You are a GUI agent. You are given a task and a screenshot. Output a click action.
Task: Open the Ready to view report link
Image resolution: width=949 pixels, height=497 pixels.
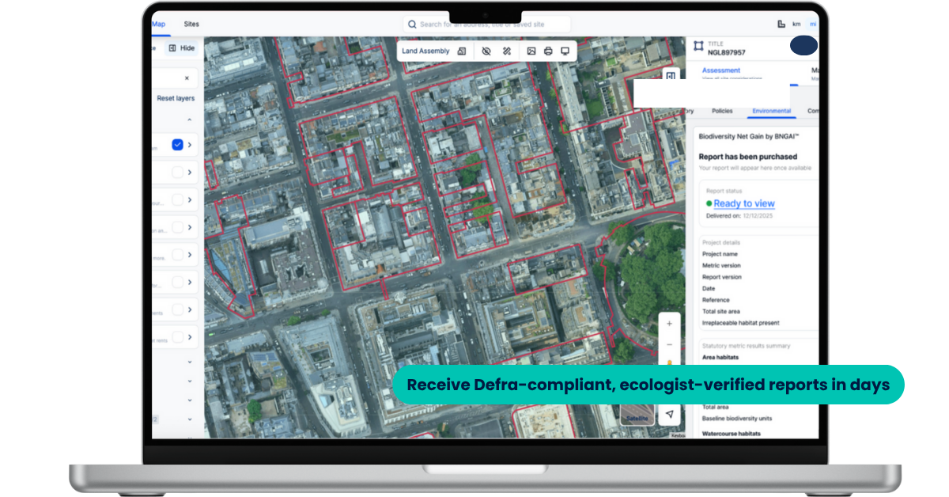[743, 203]
